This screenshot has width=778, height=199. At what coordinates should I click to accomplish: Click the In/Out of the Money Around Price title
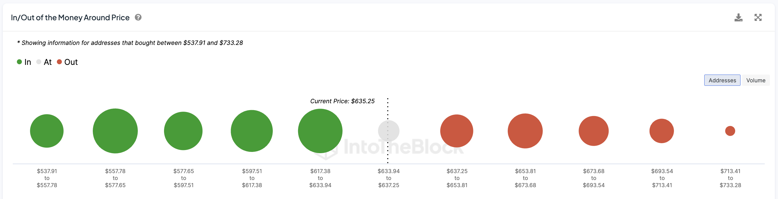pyautogui.click(x=70, y=17)
